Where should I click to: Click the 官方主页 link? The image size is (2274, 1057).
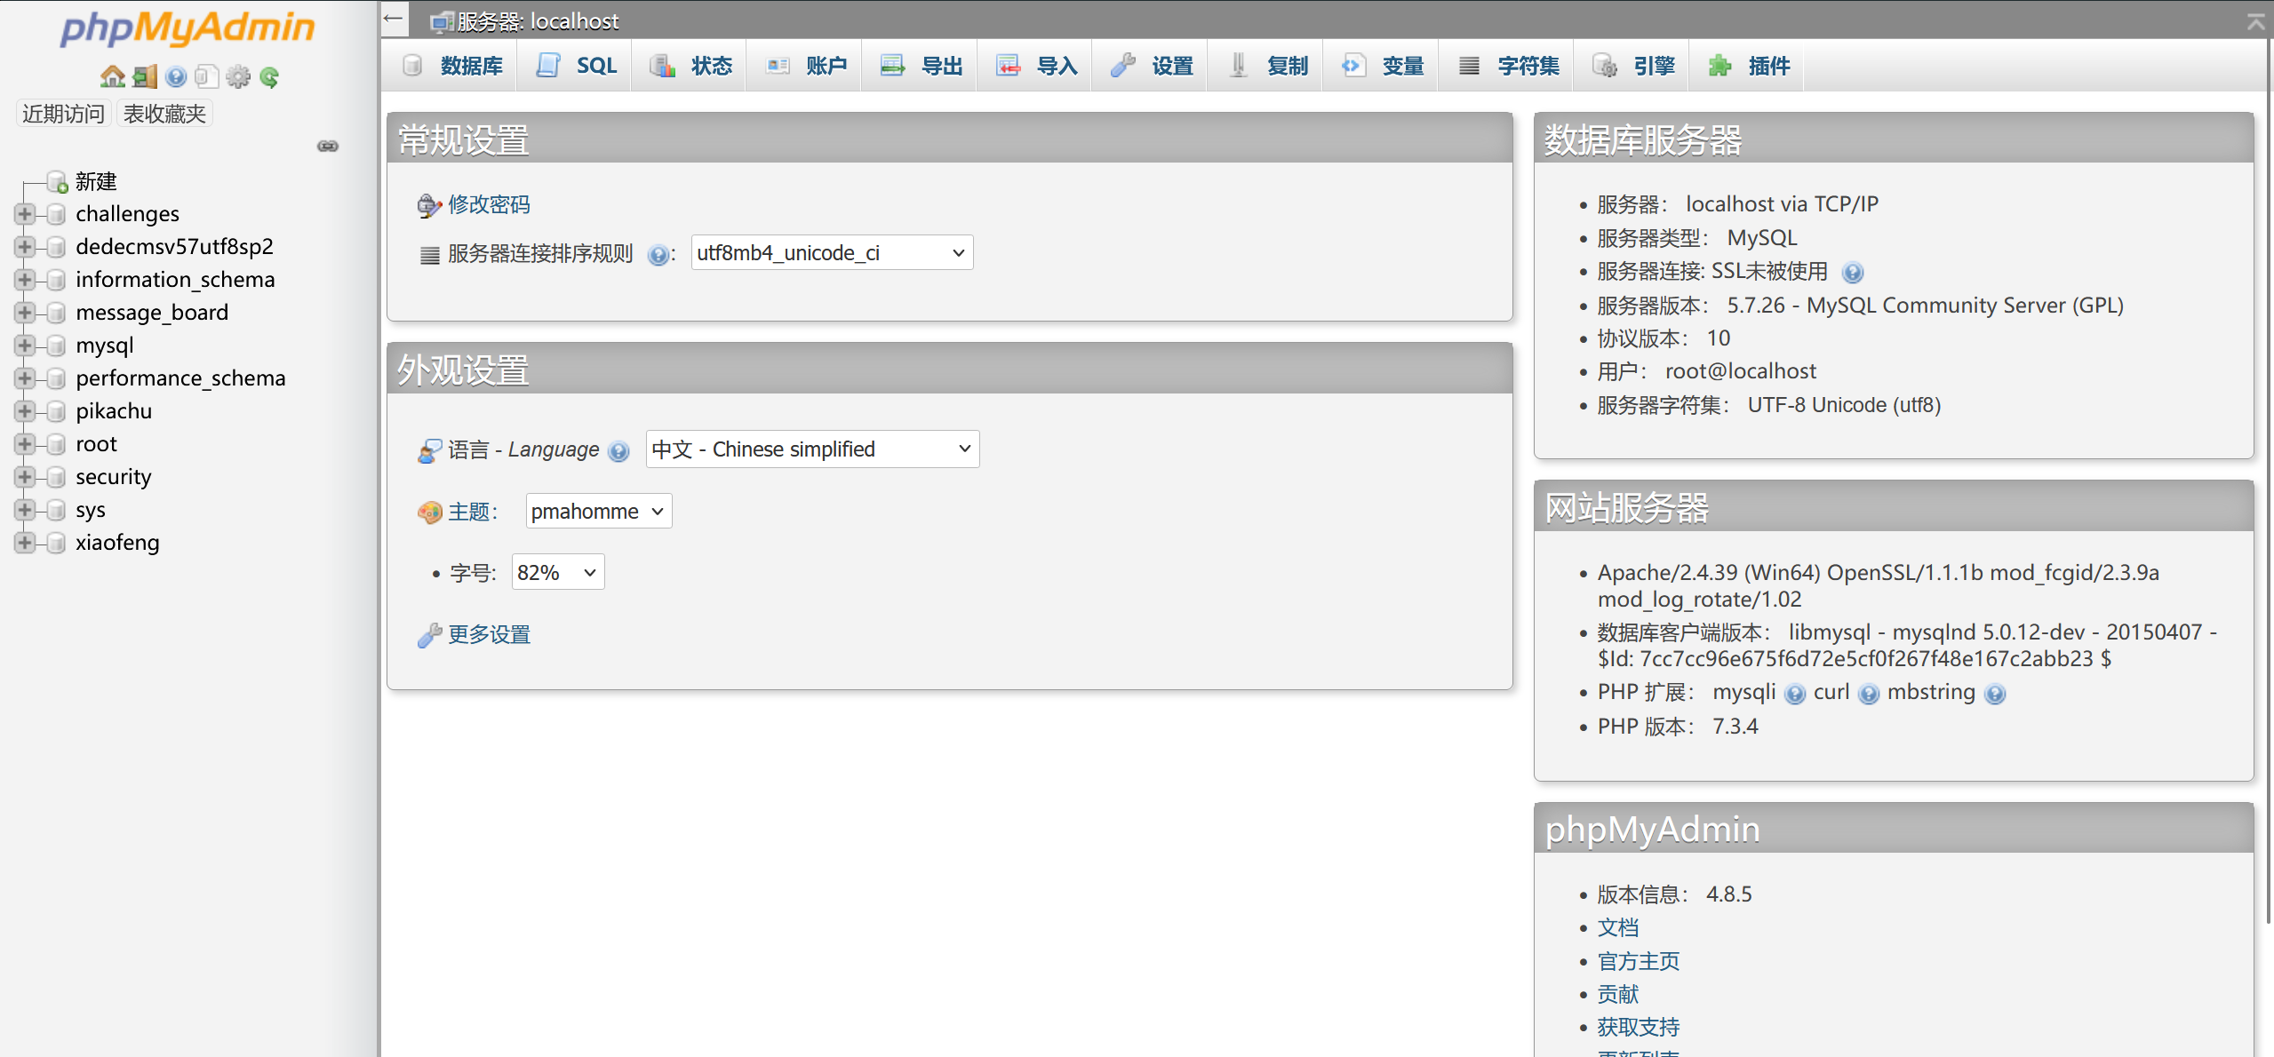[1639, 962]
